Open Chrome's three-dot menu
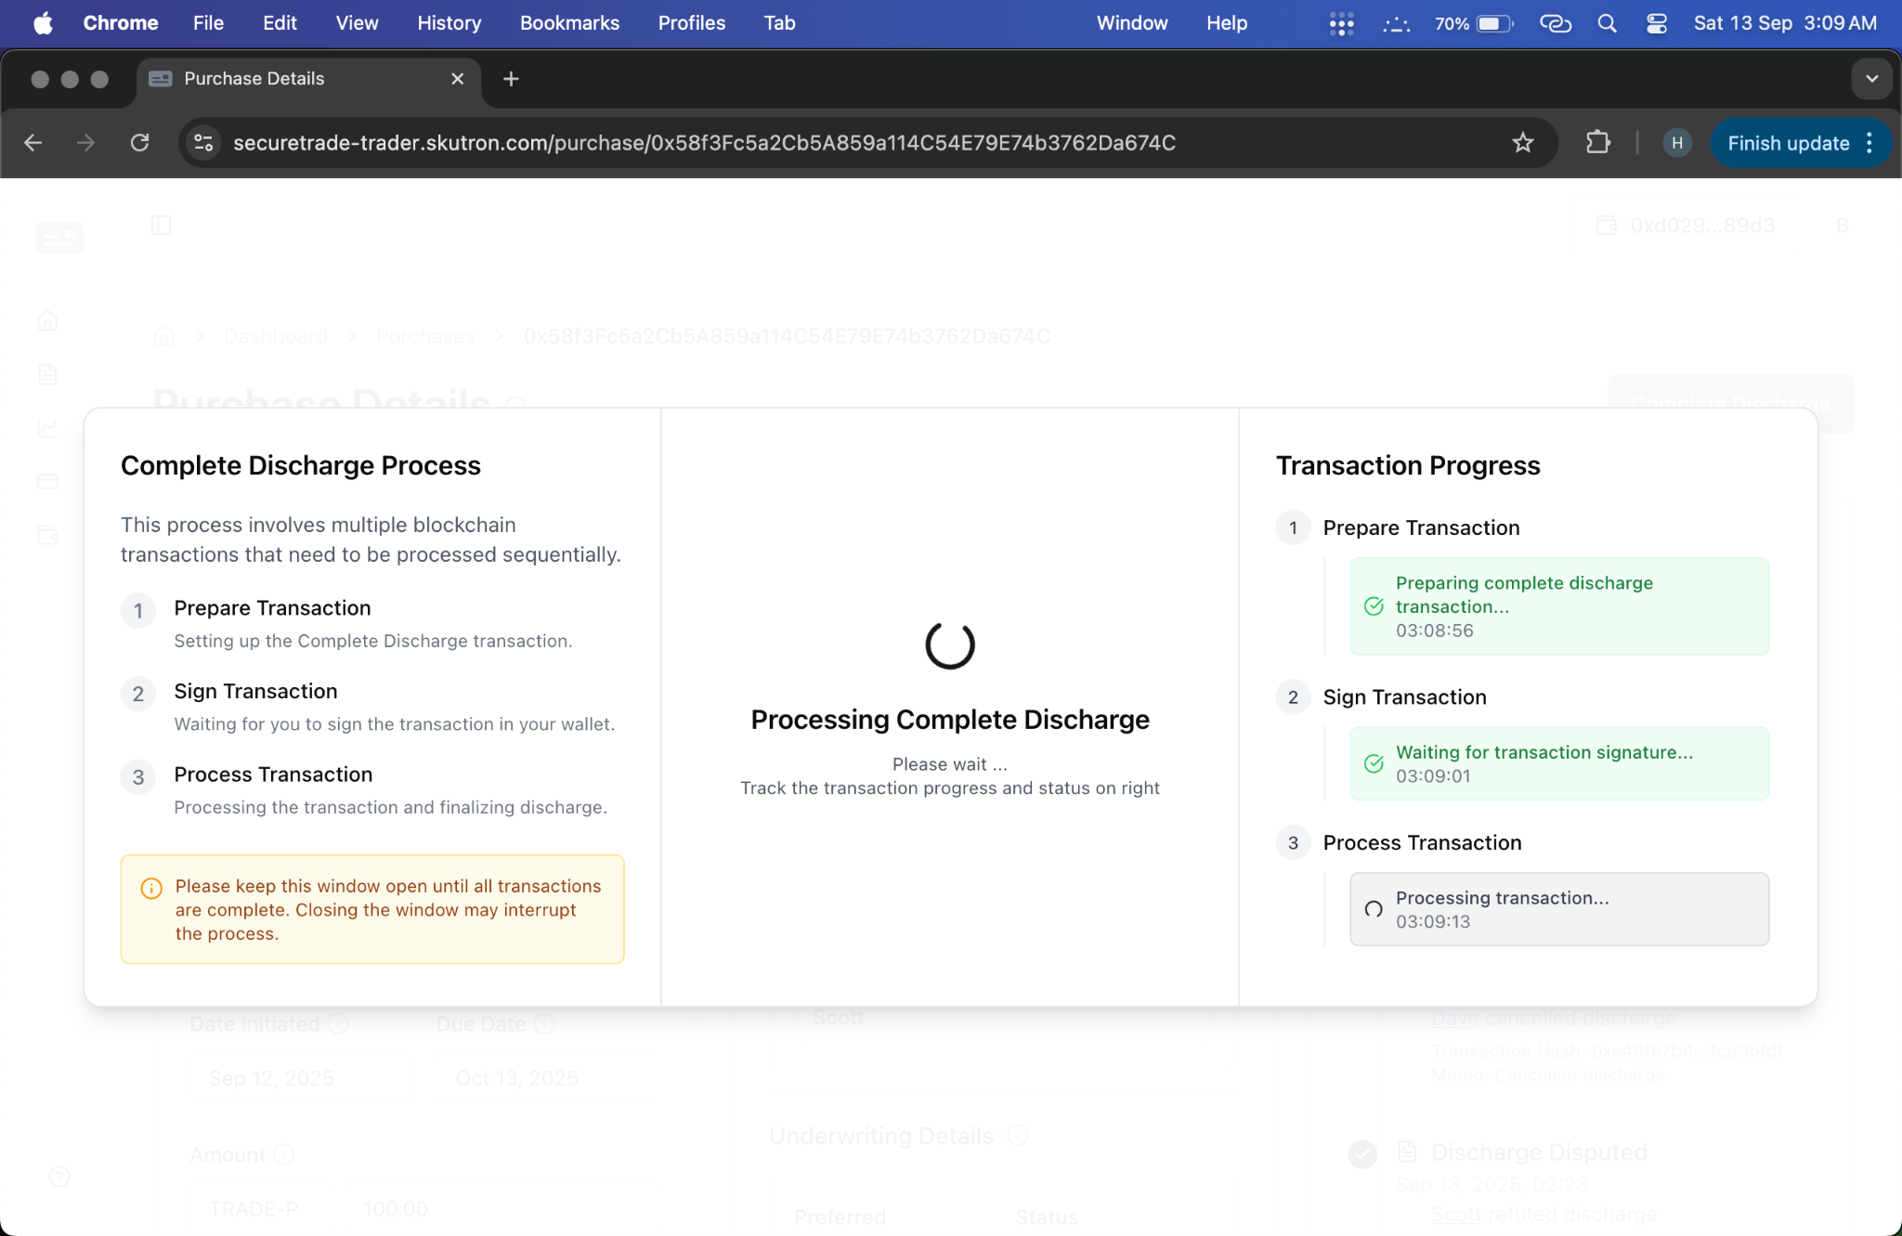 [1869, 143]
